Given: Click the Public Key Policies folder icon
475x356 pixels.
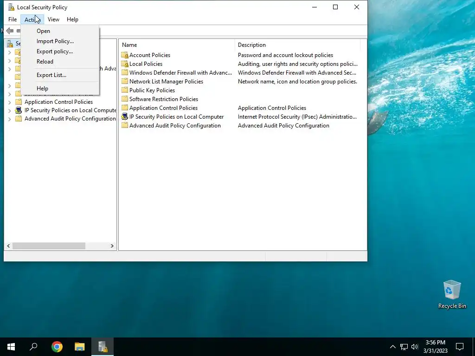Looking at the screenshot, I should [124, 90].
